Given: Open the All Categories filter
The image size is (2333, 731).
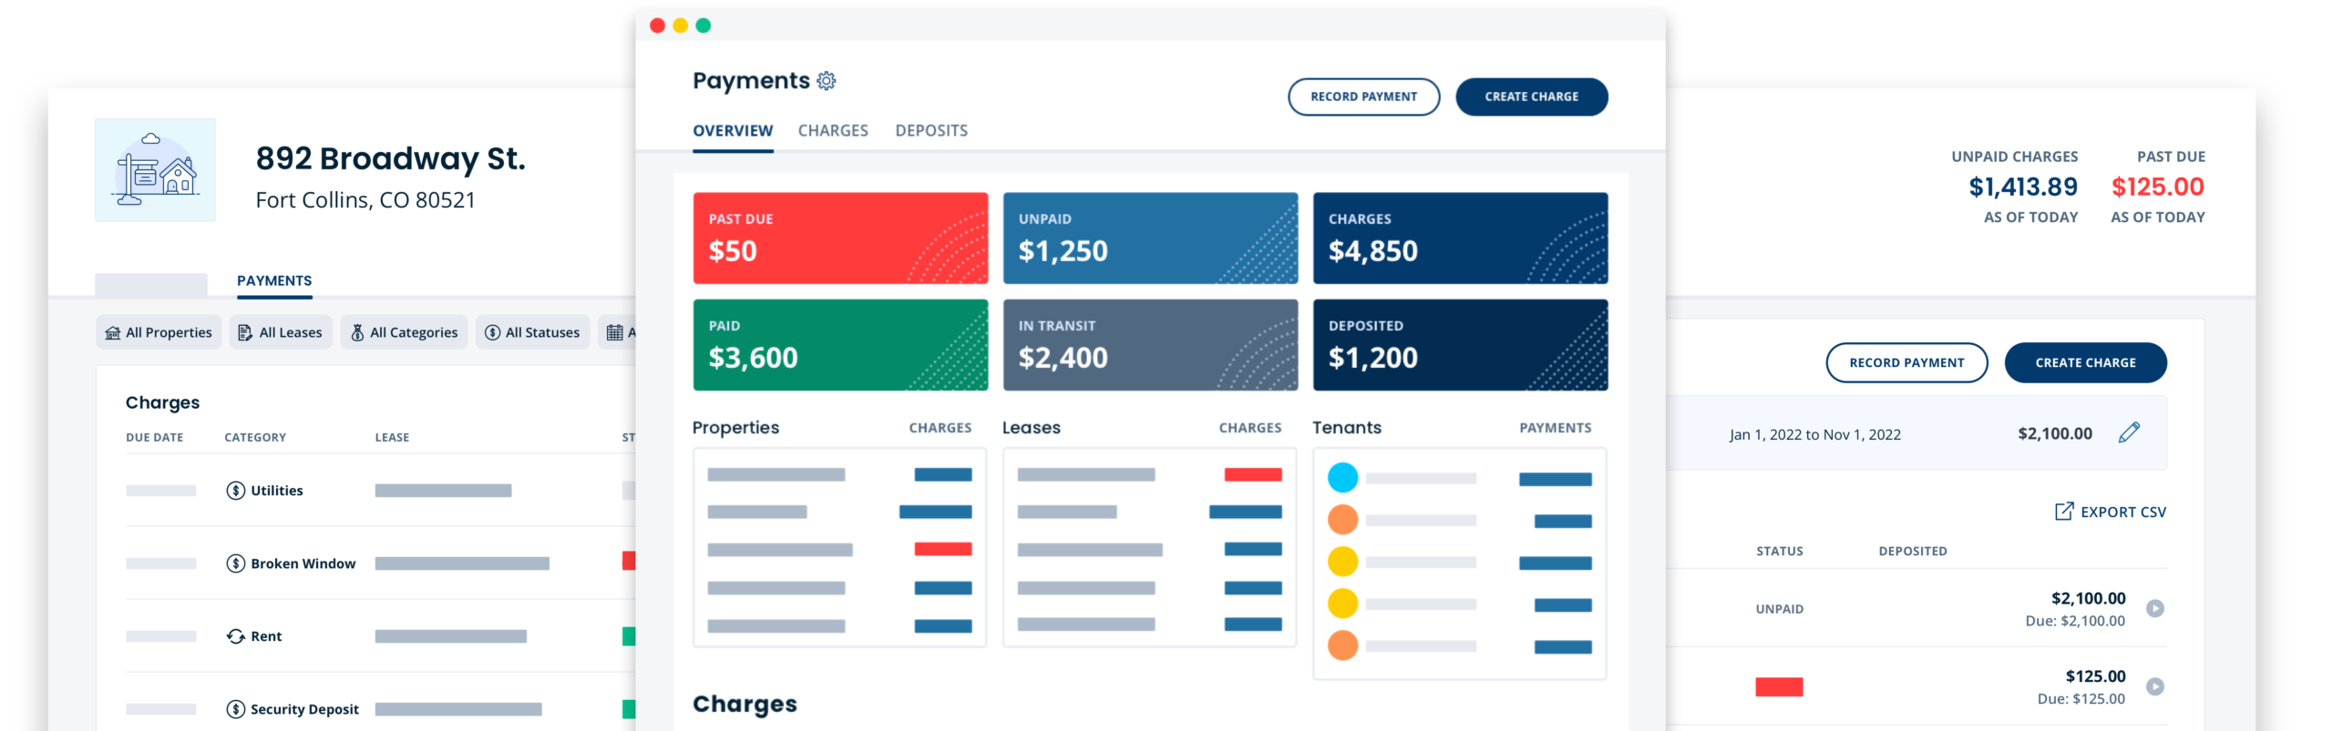Looking at the screenshot, I should point(405,332).
